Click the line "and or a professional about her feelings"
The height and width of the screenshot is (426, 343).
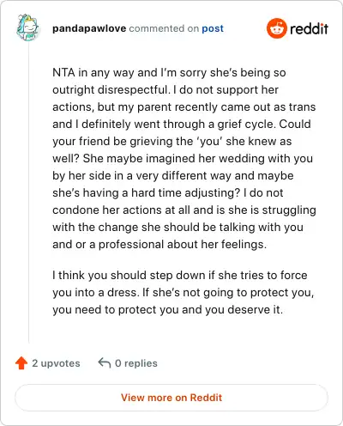tap(159, 245)
